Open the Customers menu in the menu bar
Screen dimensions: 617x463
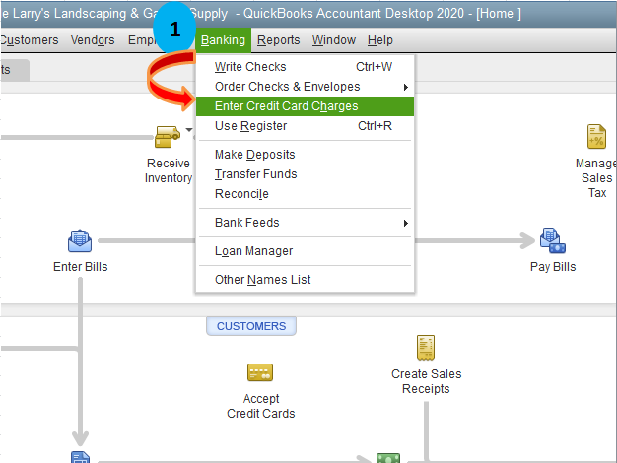click(x=30, y=40)
